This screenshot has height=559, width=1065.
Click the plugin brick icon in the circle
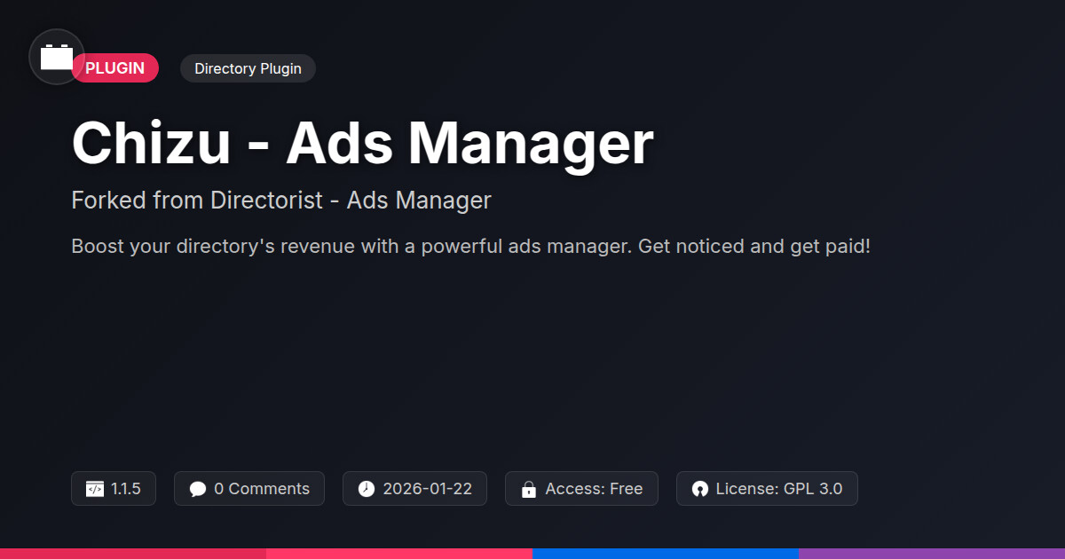(x=57, y=58)
